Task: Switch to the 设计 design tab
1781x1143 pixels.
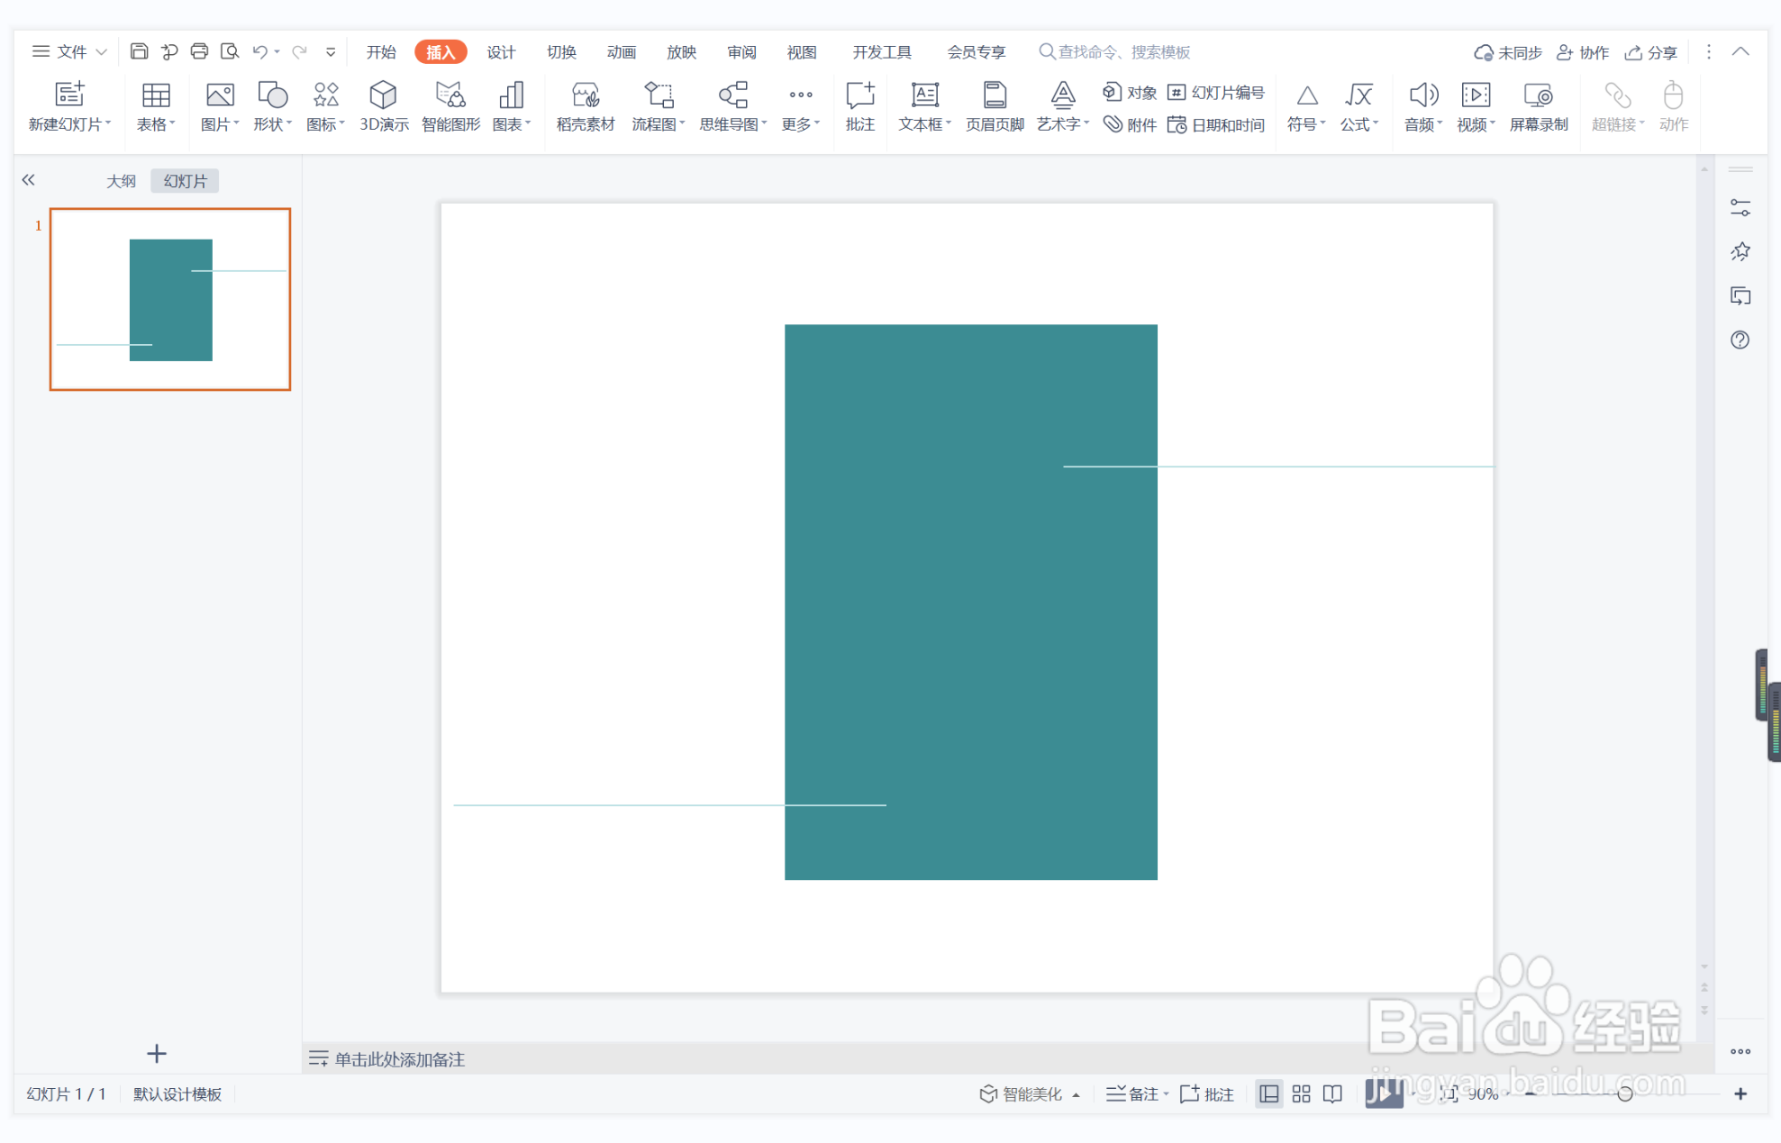Action: (501, 52)
